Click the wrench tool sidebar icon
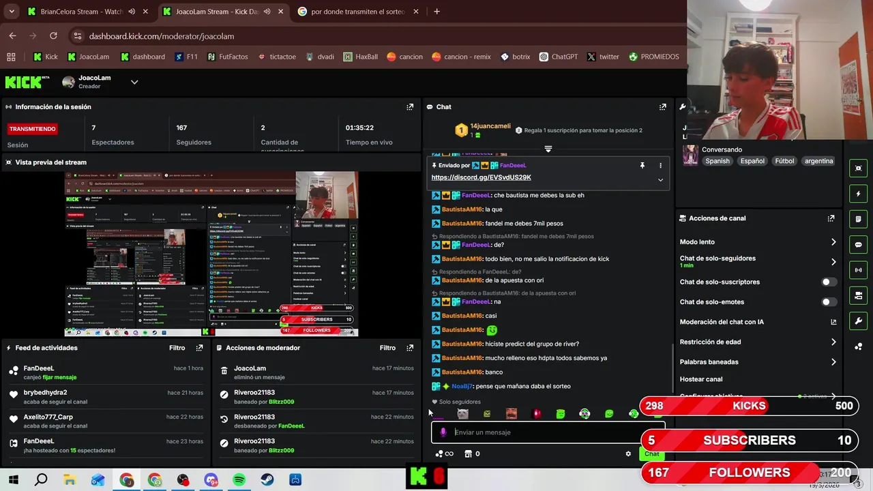This screenshot has width=873, height=491. (858, 321)
